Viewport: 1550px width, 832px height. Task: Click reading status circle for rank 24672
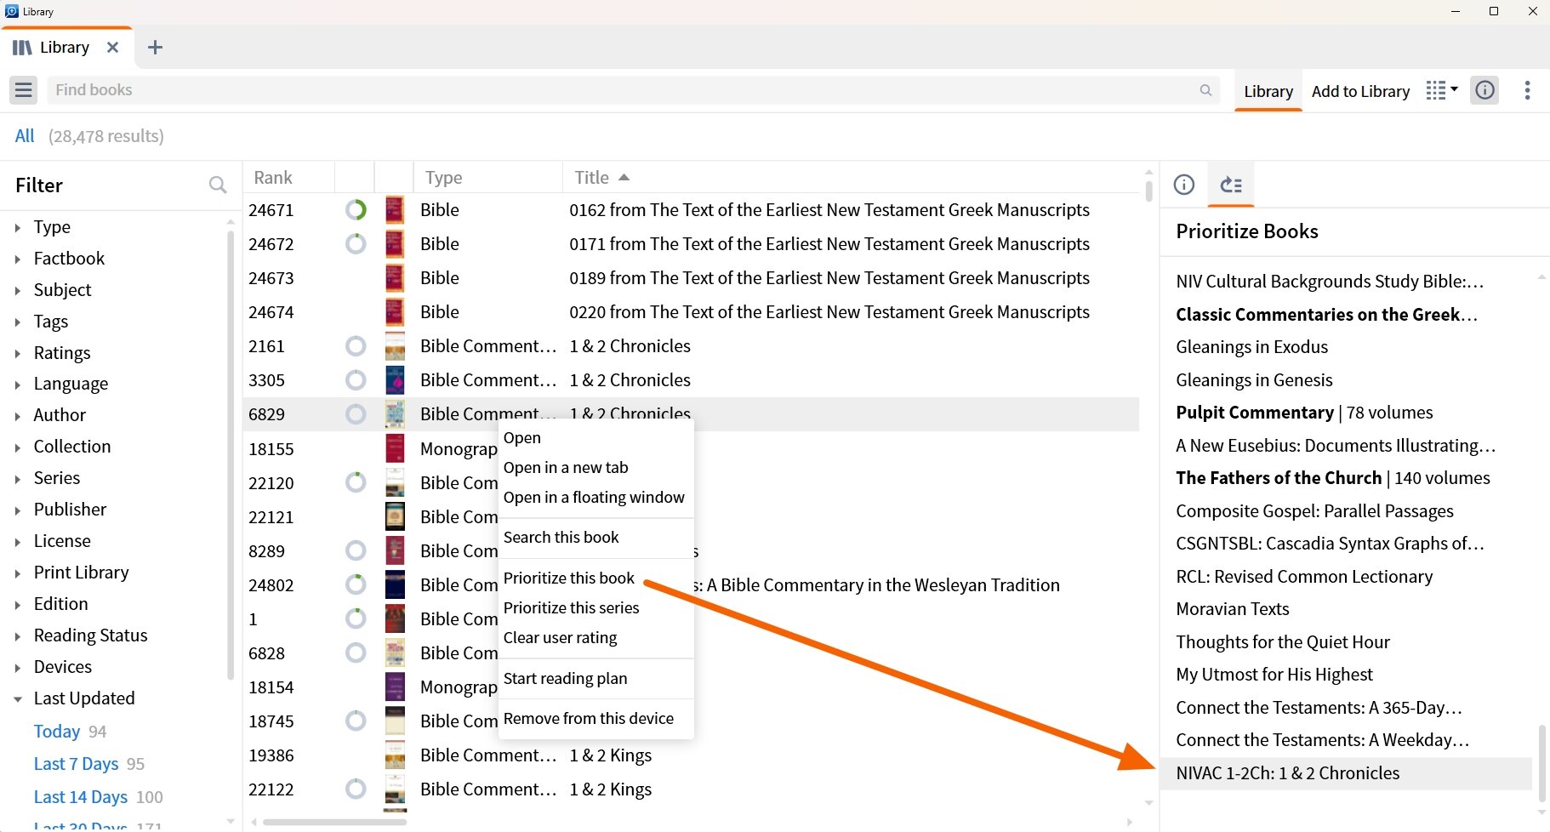tap(356, 244)
